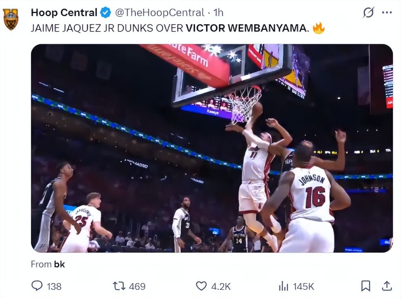Click the blue verified badge
Image resolution: width=401 pixels, height=298 pixels.
coord(105,13)
